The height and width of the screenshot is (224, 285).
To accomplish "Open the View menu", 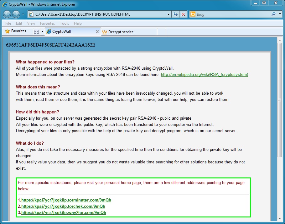I will (31, 23).
